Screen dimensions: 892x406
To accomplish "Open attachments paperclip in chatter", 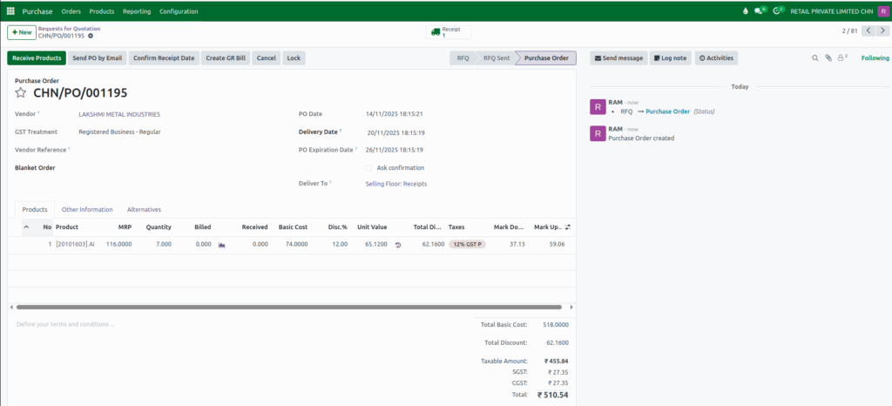I will click(828, 58).
